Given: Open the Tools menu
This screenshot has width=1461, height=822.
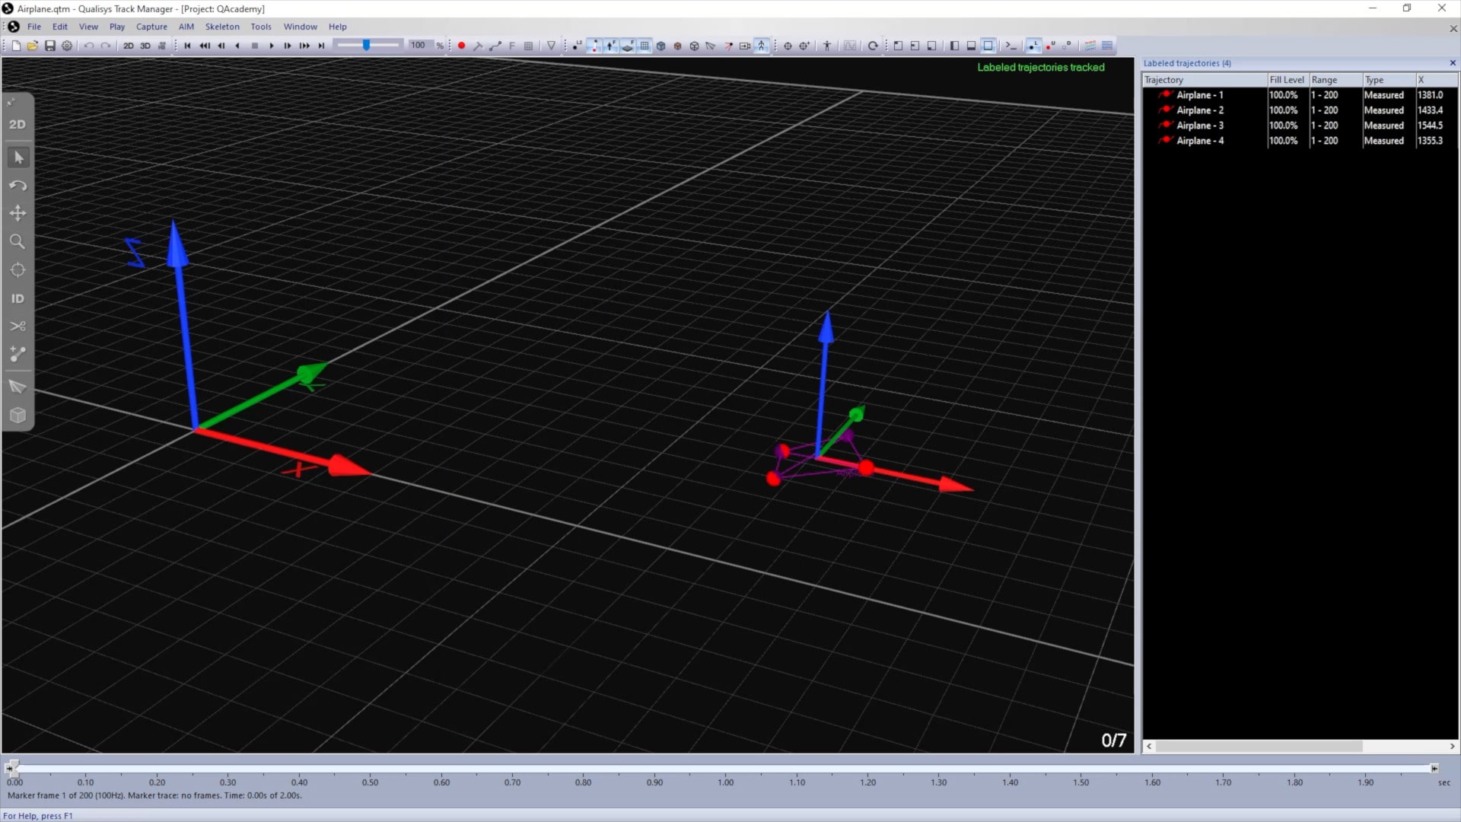Looking at the screenshot, I should pos(261,27).
